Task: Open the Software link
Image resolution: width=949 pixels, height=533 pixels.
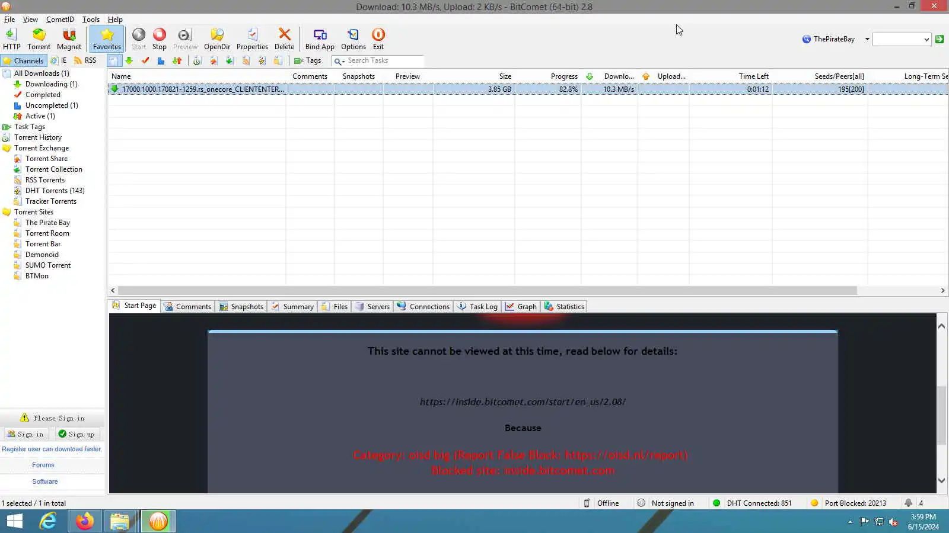Action: coord(45,481)
